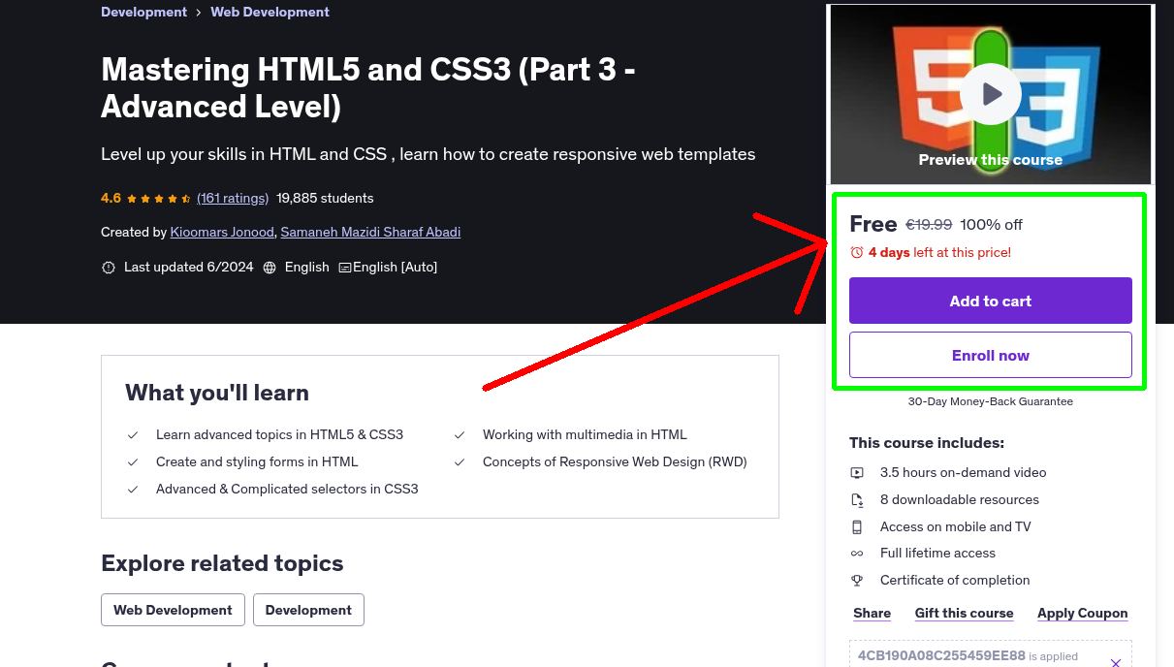Screen dimensions: 1174x667
Task: Click the 4 days left at this price text
Action: pos(939,252)
